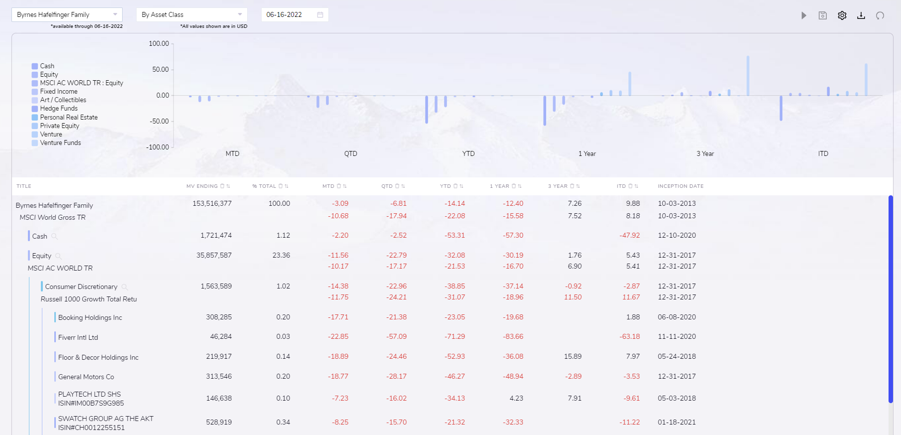Click the YTD column header
The image size is (901, 435).
(x=445, y=186)
